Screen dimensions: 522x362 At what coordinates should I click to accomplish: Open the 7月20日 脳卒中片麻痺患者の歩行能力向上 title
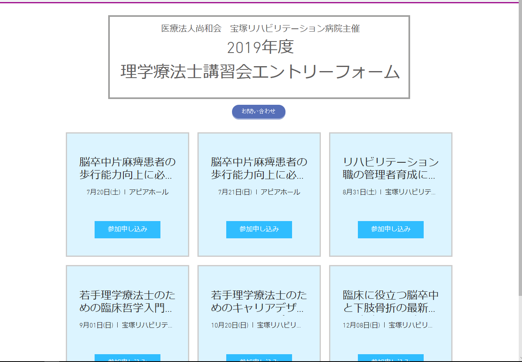point(128,168)
